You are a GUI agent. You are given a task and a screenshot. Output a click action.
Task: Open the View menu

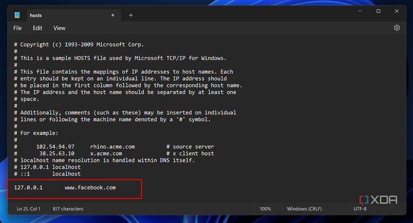point(59,28)
